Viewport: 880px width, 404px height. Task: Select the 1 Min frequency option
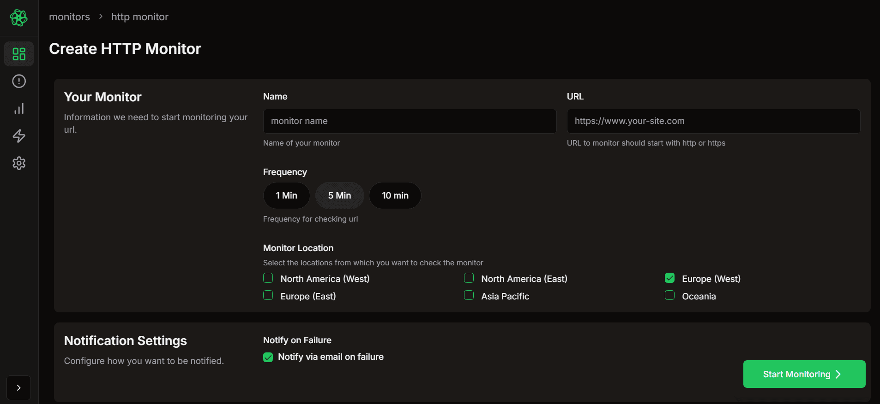(286, 196)
